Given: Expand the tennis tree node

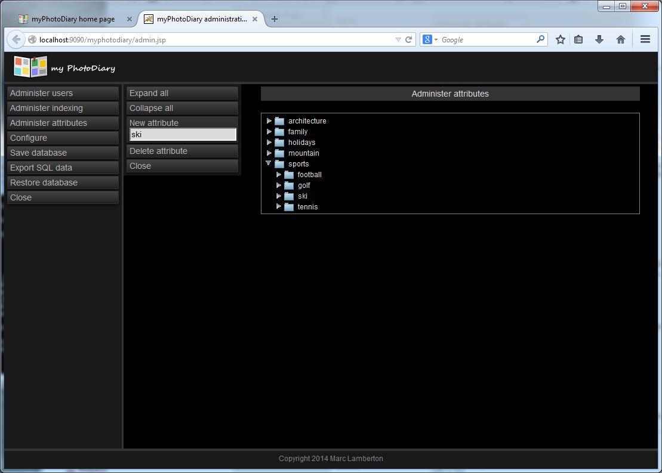Looking at the screenshot, I should pos(279,206).
